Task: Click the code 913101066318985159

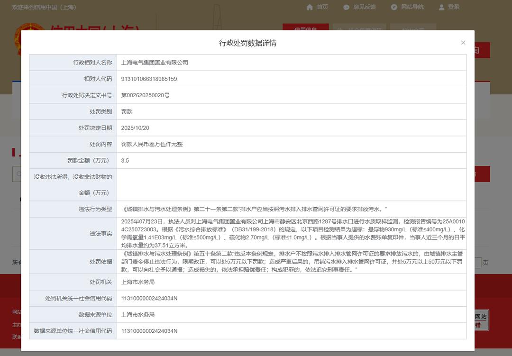Action: click(x=149, y=79)
